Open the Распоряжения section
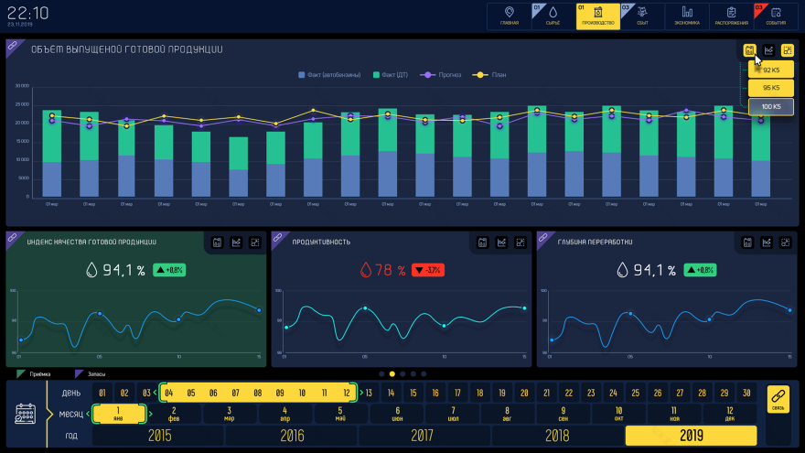The width and height of the screenshot is (805, 453). tap(731, 16)
